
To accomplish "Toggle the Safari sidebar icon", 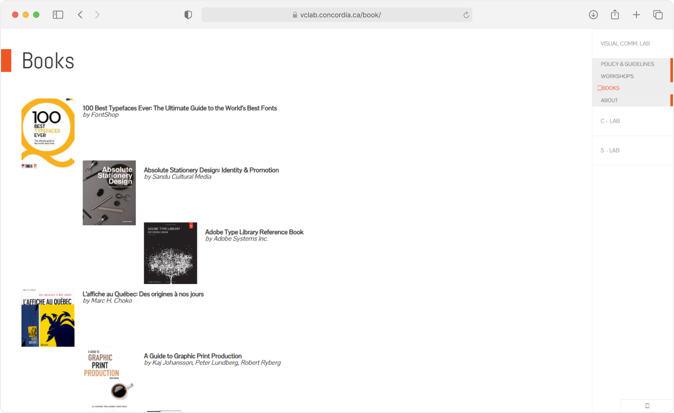I will point(58,15).
